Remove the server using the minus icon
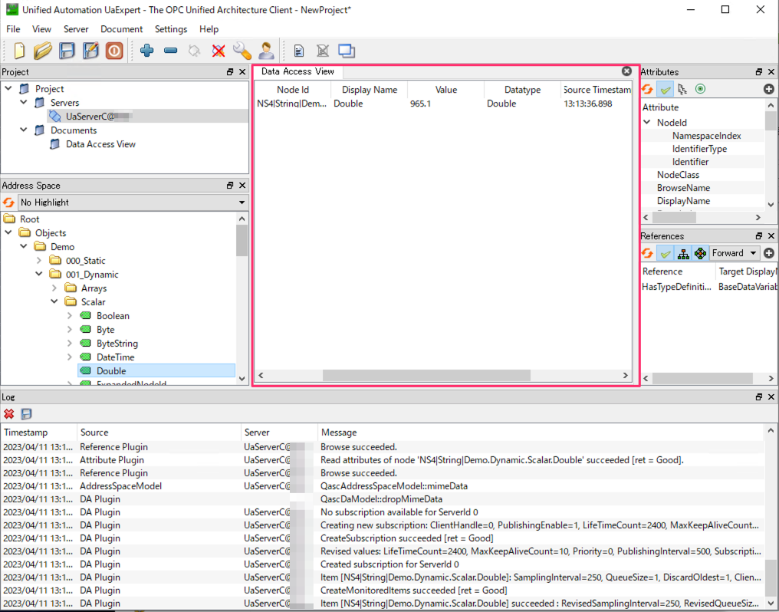The width and height of the screenshot is (779, 612). (170, 51)
